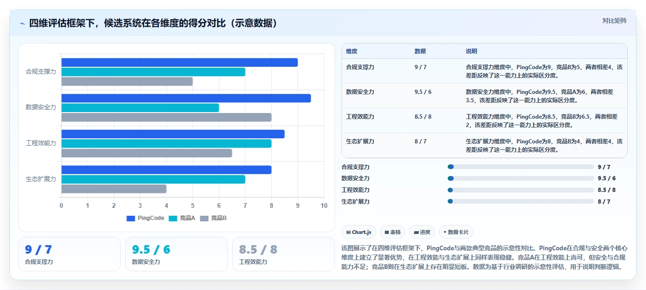Click the summary paragraph below the tags

484,258
